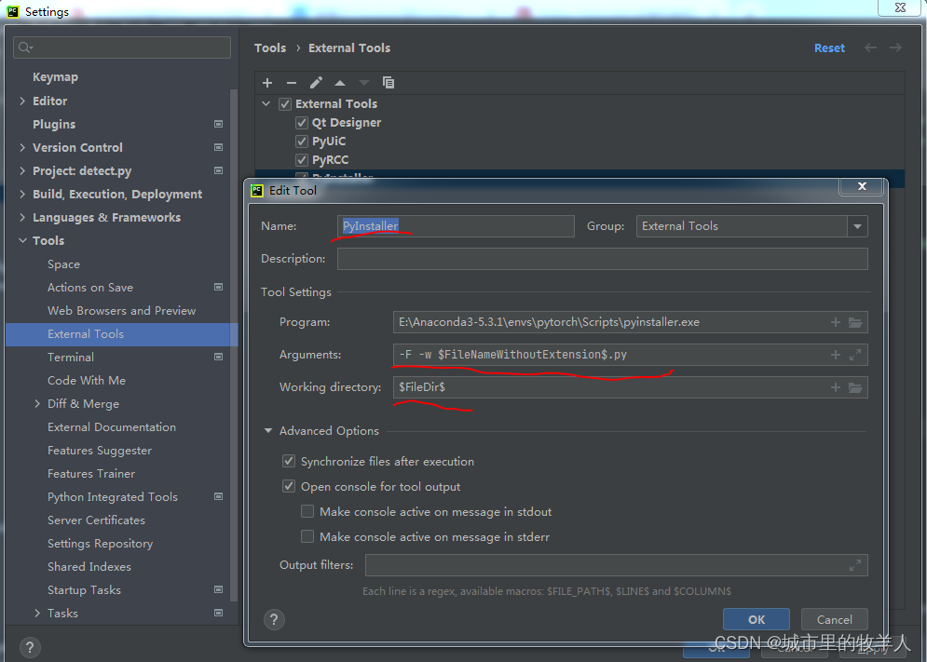Open the Keymap settings page
This screenshot has width=927, height=662.
55,77
